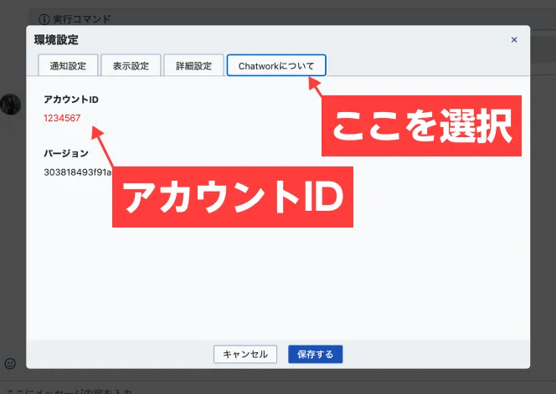Switch to the 通知設定 tab
556x394 pixels.
point(68,65)
